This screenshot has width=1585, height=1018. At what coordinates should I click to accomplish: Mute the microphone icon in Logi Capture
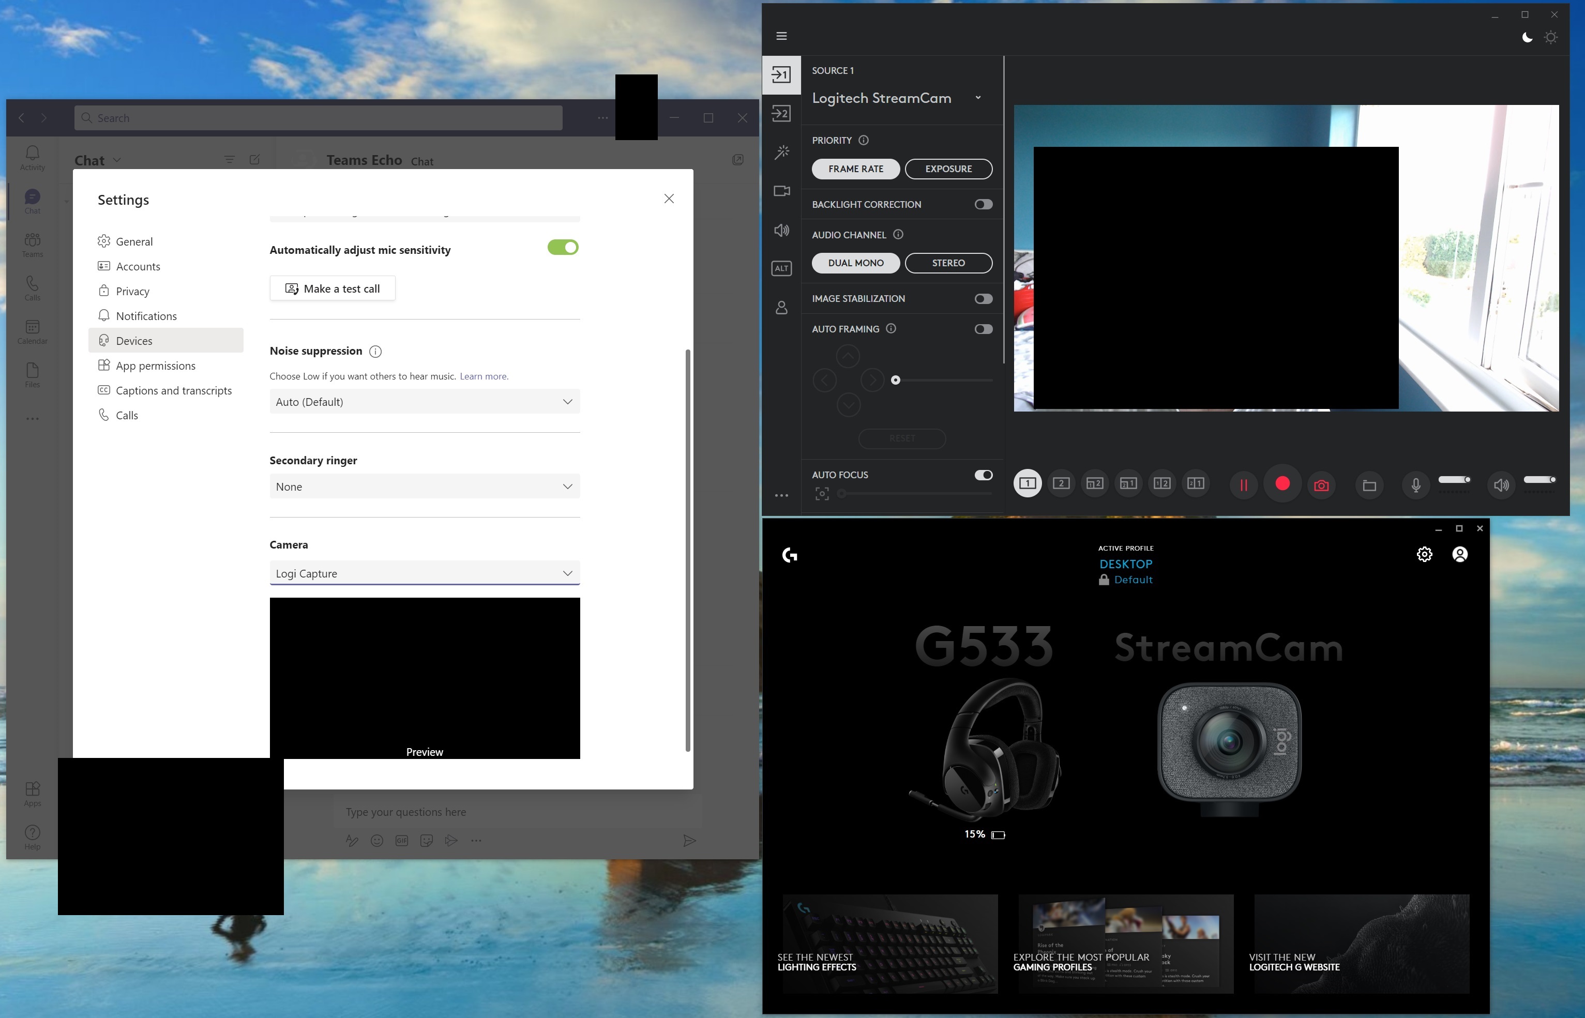tap(1416, 485)
